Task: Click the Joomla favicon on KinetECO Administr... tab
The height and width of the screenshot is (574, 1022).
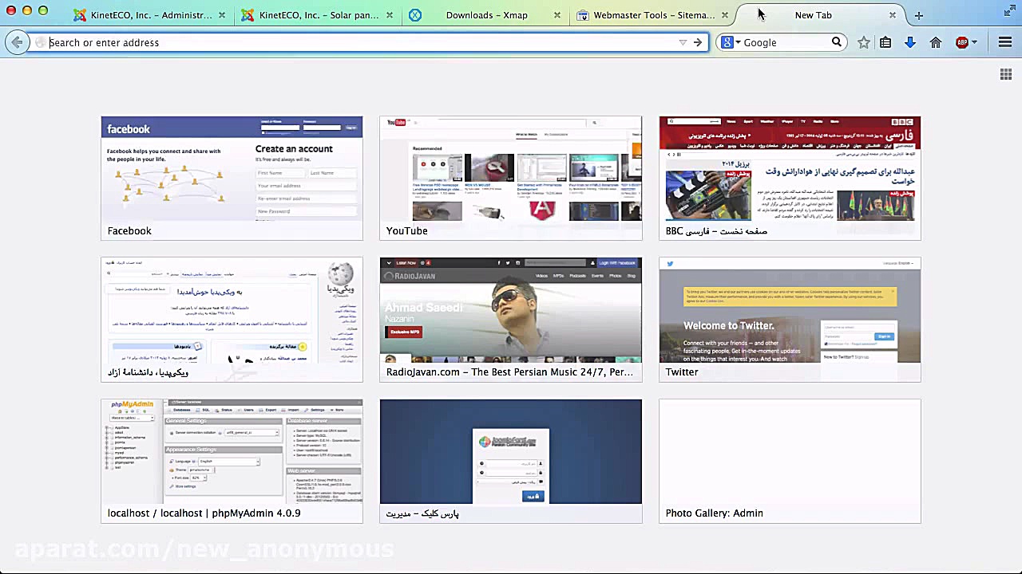Action: 80,15
